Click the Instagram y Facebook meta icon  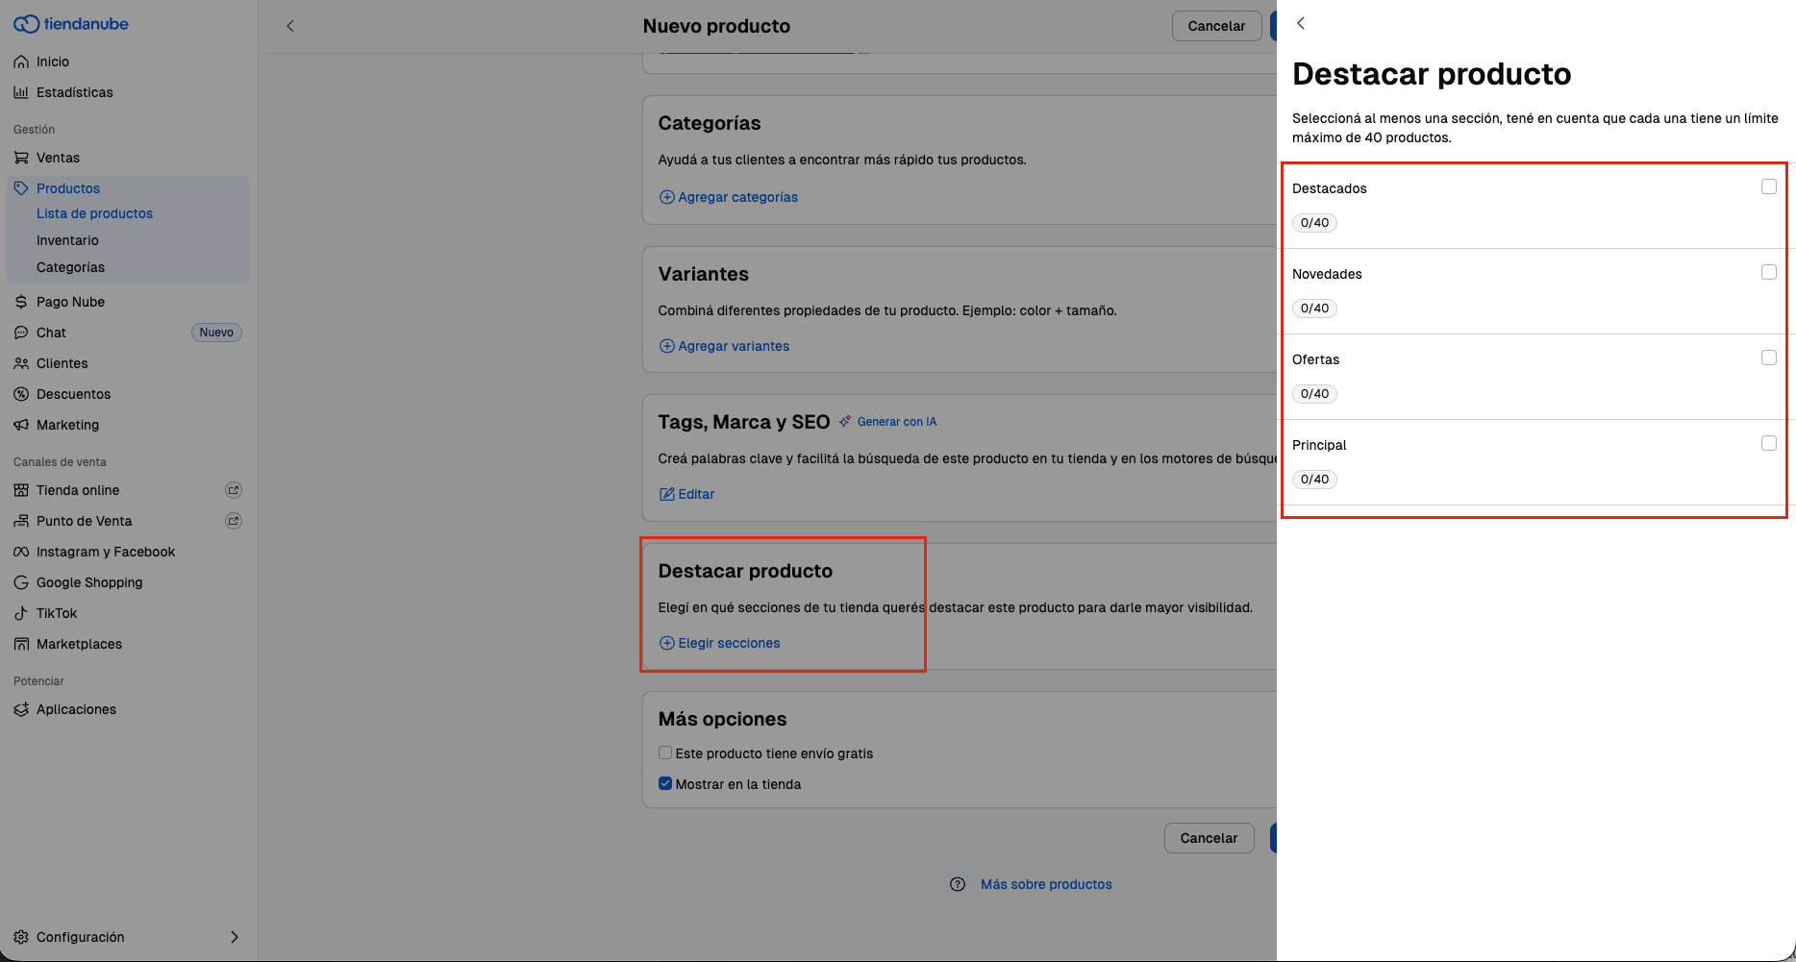(21, 552)
